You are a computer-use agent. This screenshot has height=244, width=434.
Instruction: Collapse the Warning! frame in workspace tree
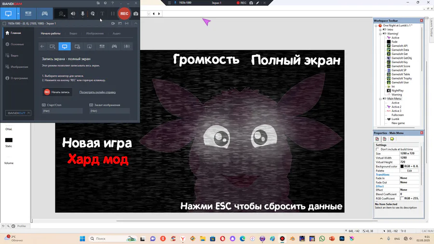point(380,33)
